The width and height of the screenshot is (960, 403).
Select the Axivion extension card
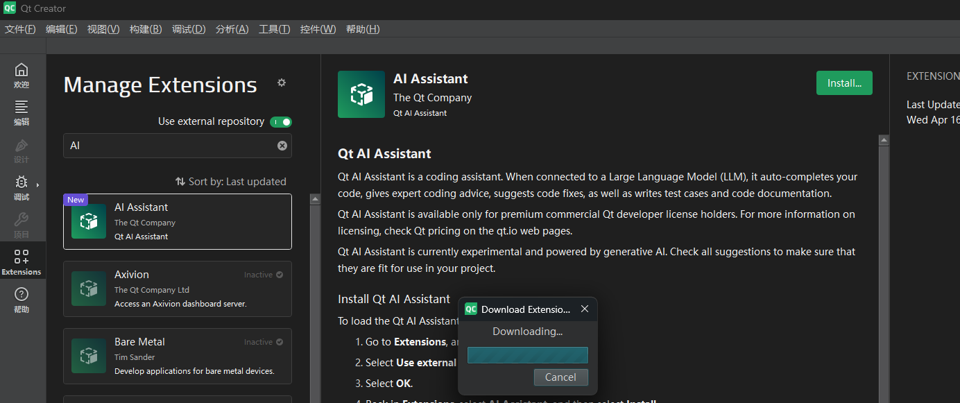(x=178, y=289)
